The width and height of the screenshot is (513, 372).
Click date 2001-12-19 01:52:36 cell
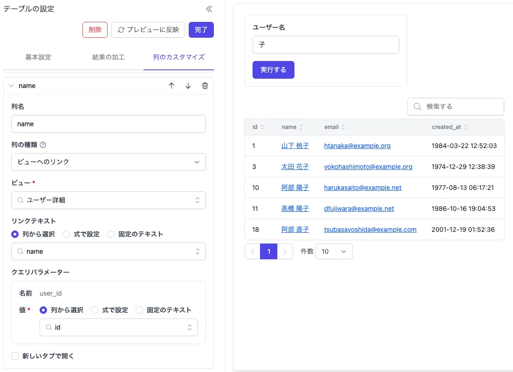(x=463, y=230)
